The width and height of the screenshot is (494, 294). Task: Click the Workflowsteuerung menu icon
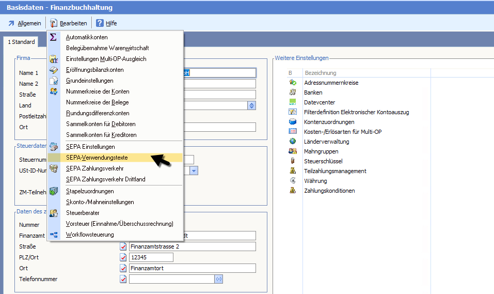(54, 235)
